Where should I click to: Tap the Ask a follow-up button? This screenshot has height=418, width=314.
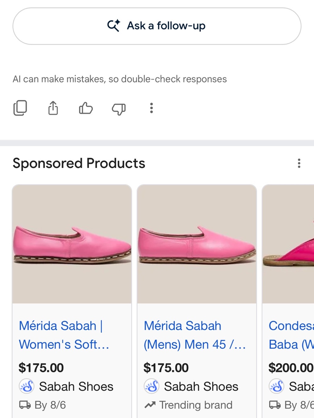[157, 26]
